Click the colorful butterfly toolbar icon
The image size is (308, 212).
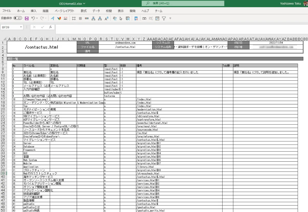point(59,18)
